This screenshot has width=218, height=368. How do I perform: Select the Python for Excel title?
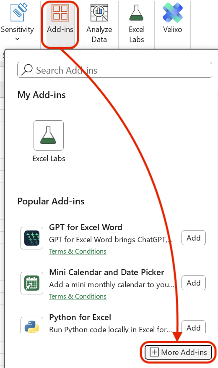coord(80,317)
